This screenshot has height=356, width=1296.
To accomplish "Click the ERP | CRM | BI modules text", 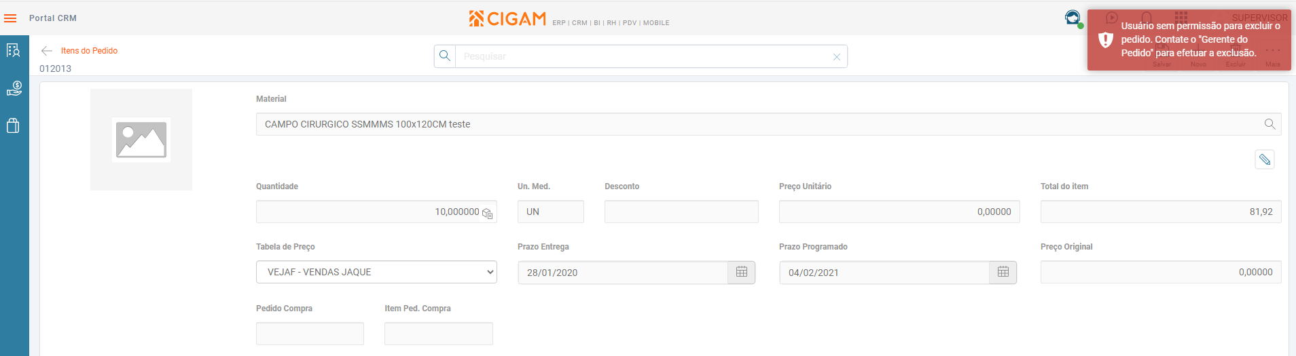I will pyautogui.click(x=611, y=23).
